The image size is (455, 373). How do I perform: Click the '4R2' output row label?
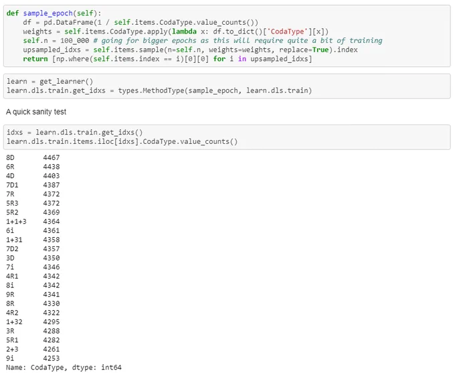coord(12,313)
